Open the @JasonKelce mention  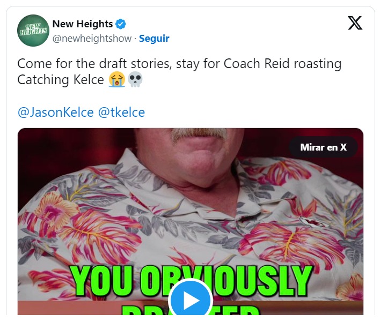(55, 113)
